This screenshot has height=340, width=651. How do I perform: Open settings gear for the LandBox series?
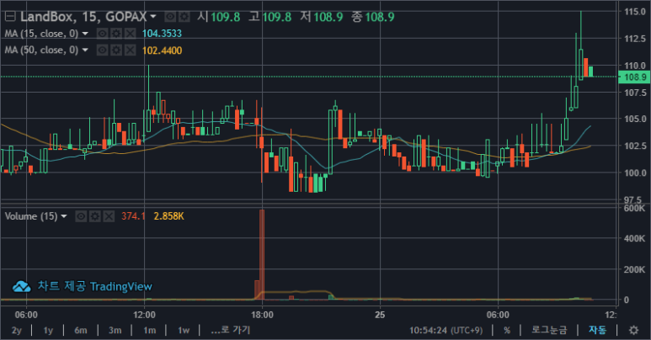click(x=183, y=16)
